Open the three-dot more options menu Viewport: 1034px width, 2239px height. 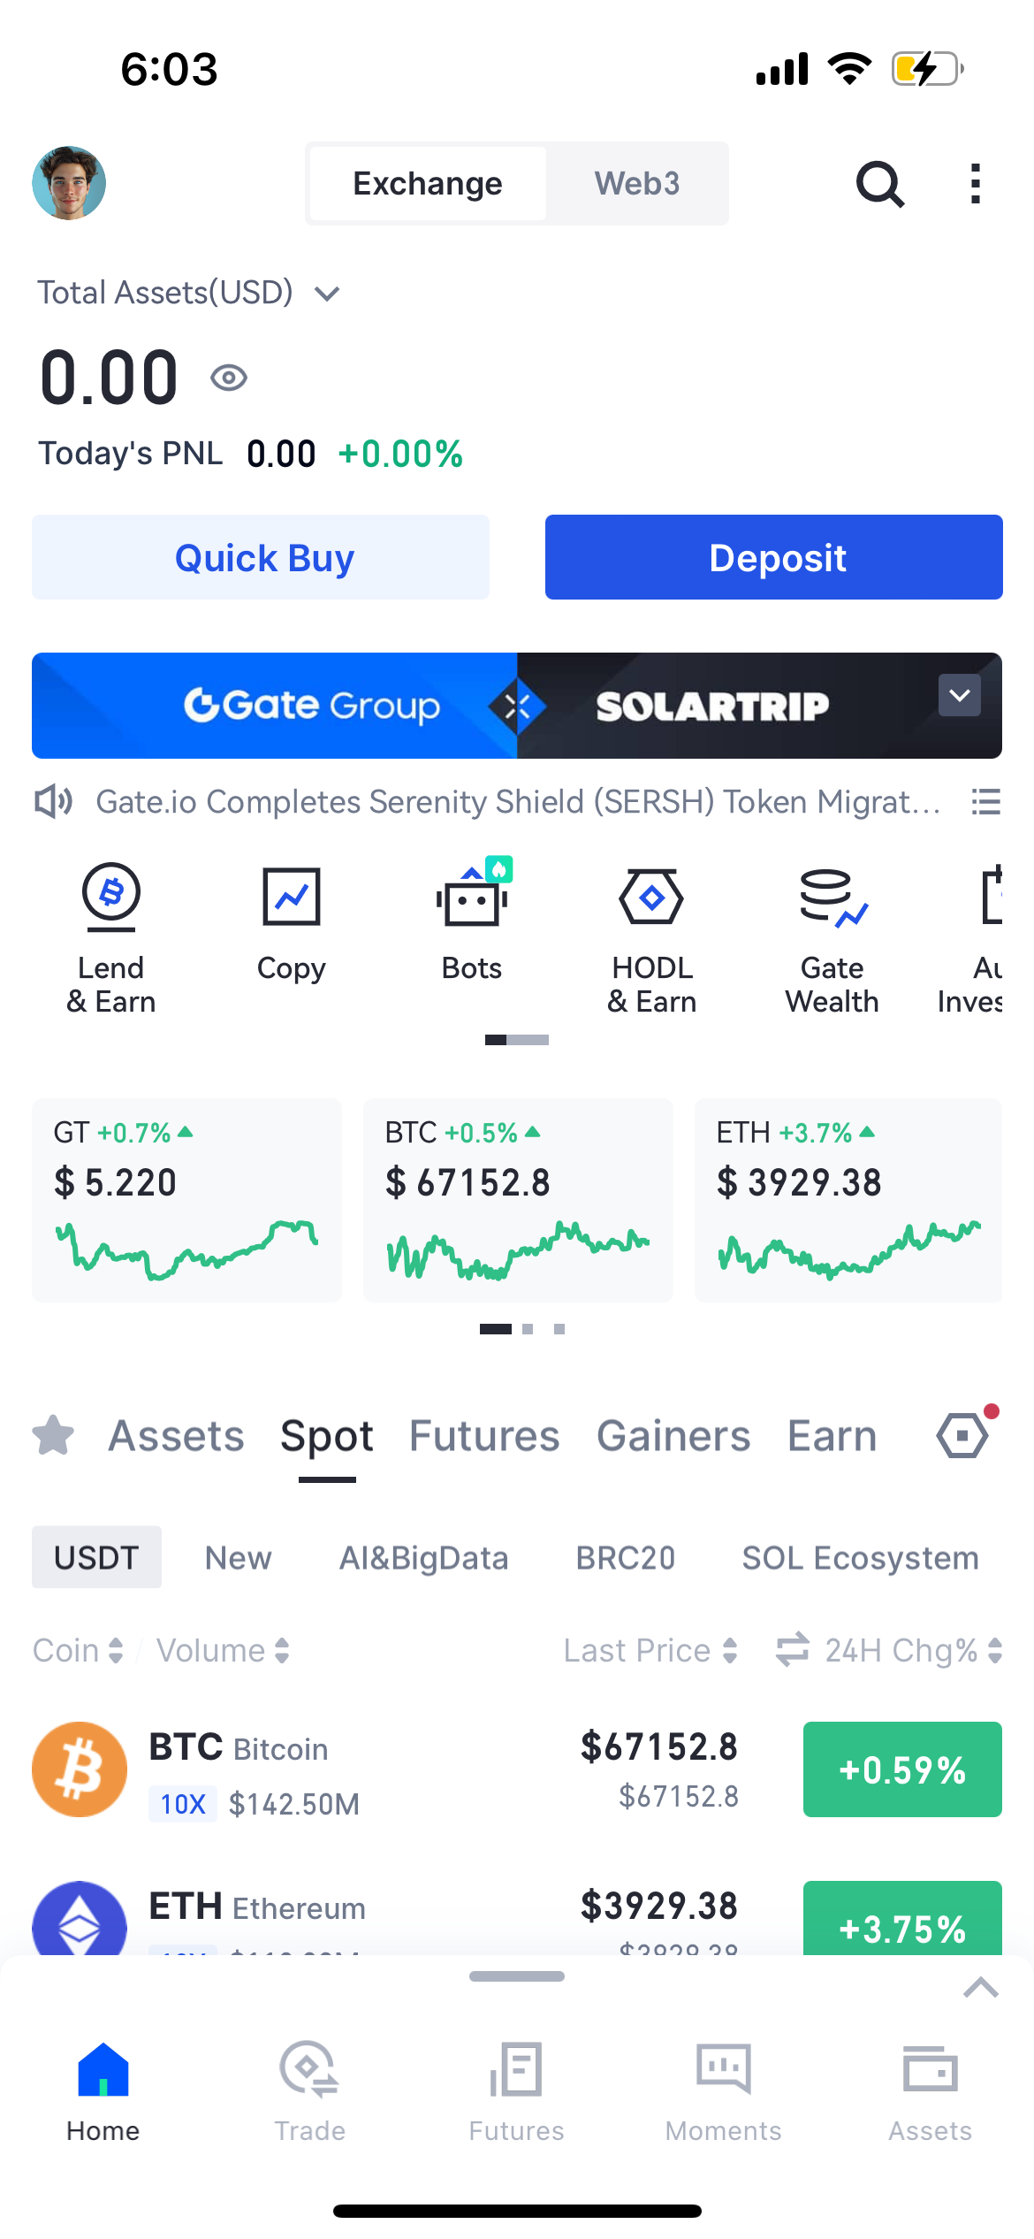click(x=975, y=184)
